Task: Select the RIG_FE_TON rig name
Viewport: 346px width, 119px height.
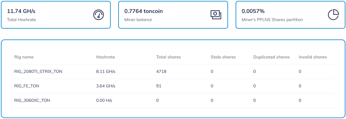Action: [x=27, y=86]
